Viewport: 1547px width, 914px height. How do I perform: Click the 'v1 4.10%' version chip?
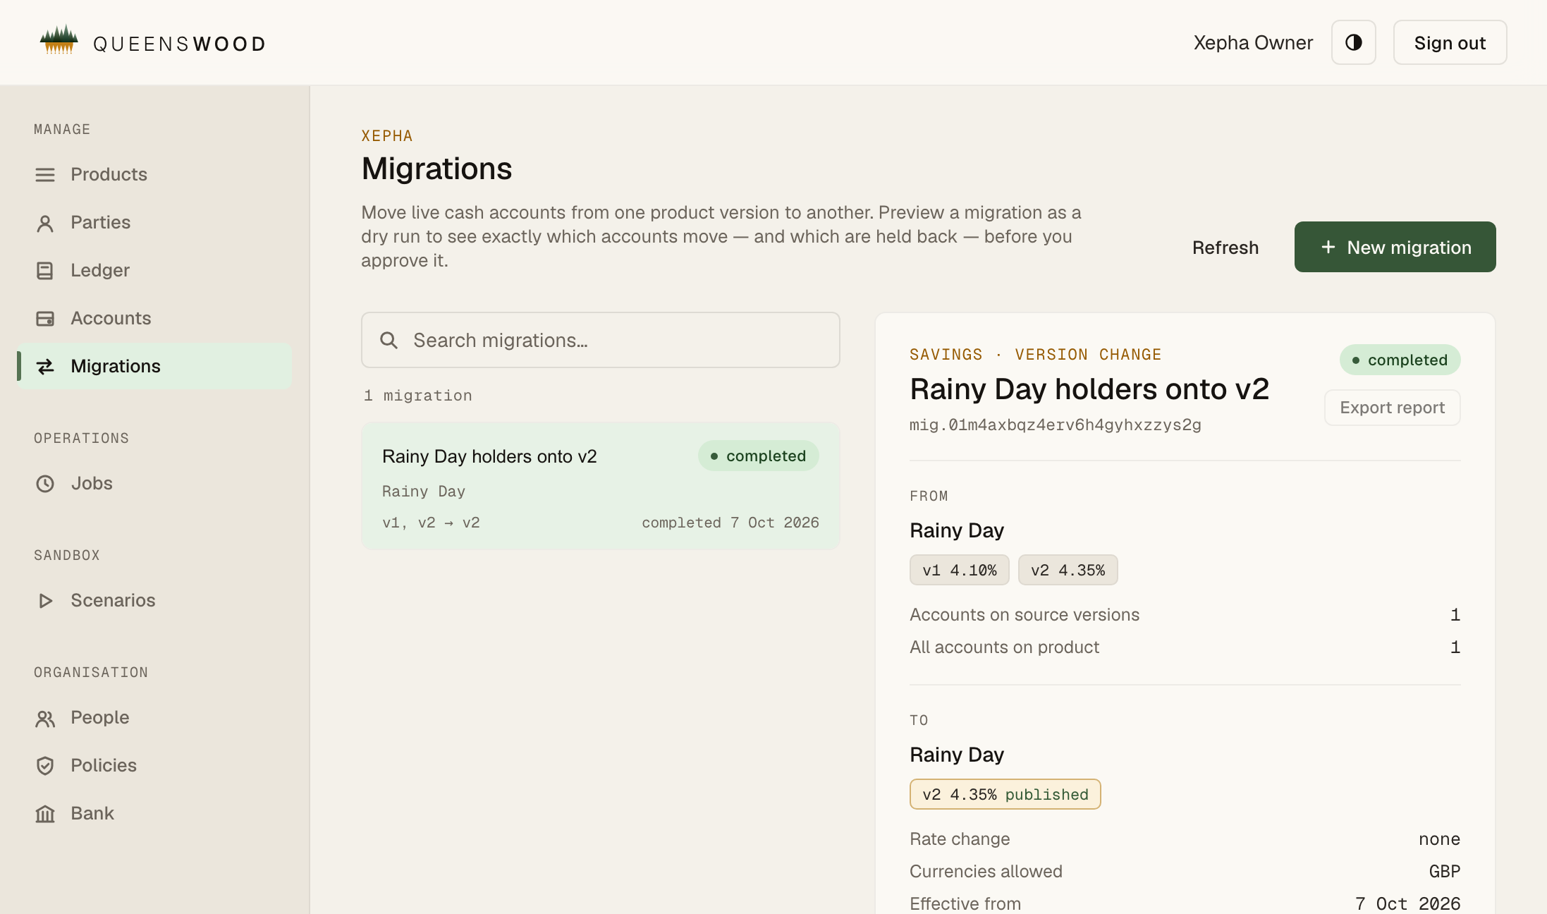[x=959, y=570]
